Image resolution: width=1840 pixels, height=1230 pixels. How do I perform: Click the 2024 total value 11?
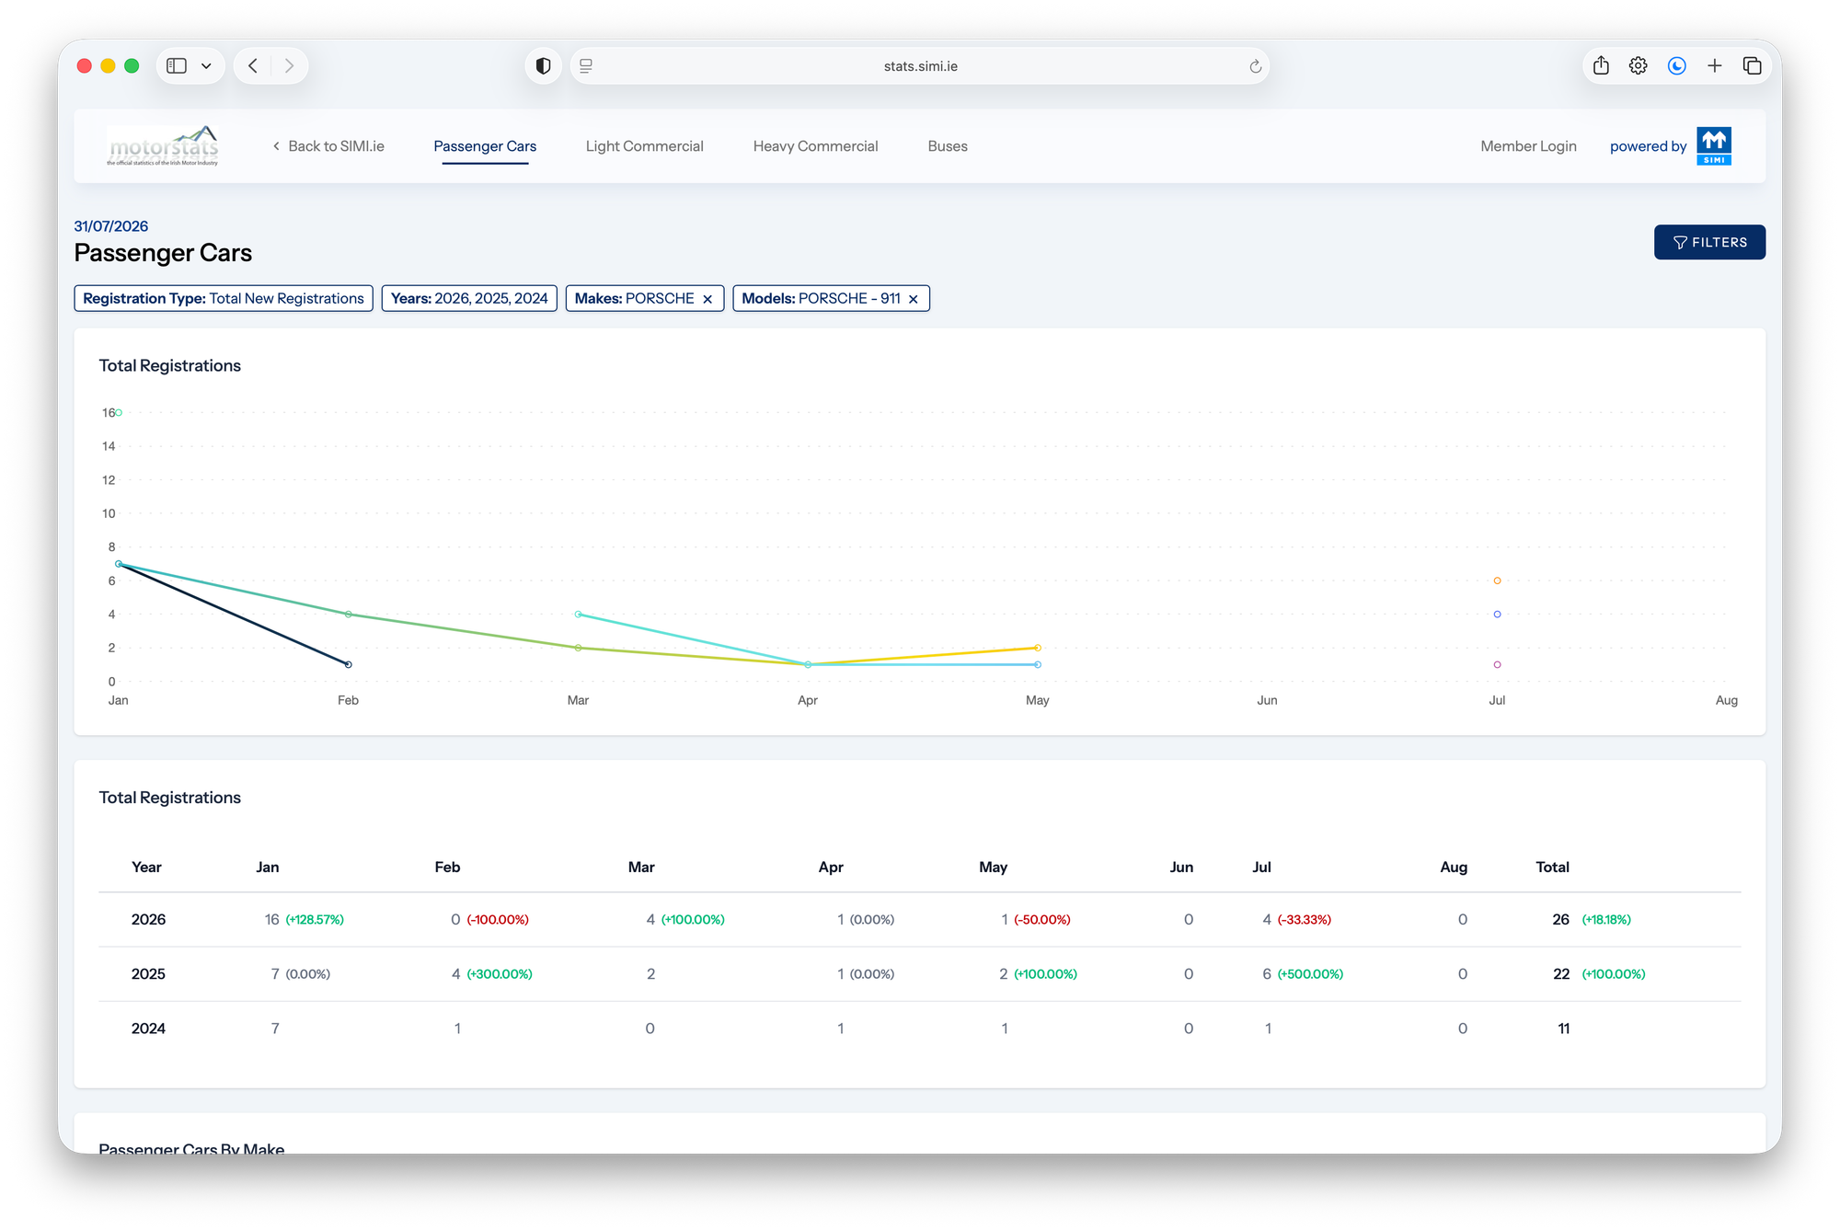tap(1563, 1029)
